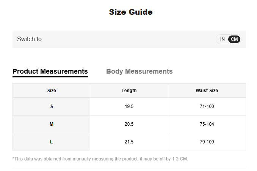The width and height of the screenshot is (257, 171).
Task: Click the 79-109 waist size cell
Action: click(207, 142)
